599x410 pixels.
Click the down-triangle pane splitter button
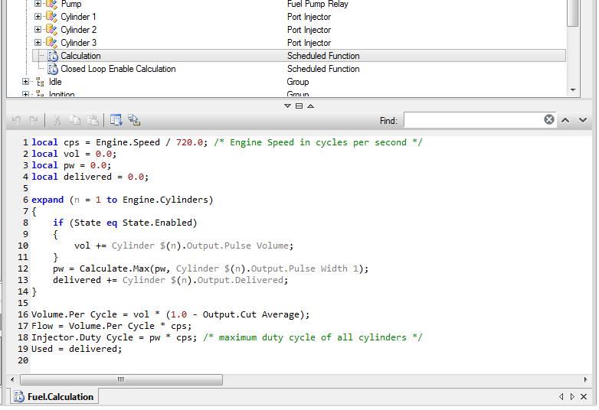[x=288, y=106]
